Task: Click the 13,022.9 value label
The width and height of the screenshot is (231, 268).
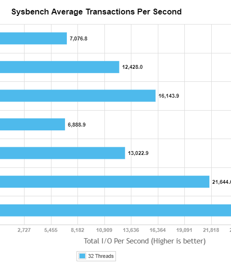Action: [x=138, y=153]
